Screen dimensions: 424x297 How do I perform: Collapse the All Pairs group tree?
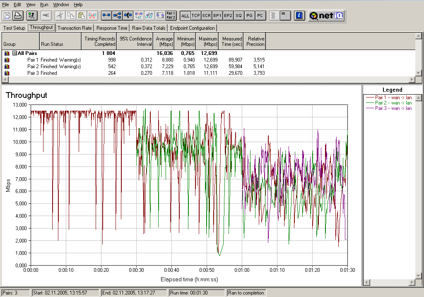(14, 53)
